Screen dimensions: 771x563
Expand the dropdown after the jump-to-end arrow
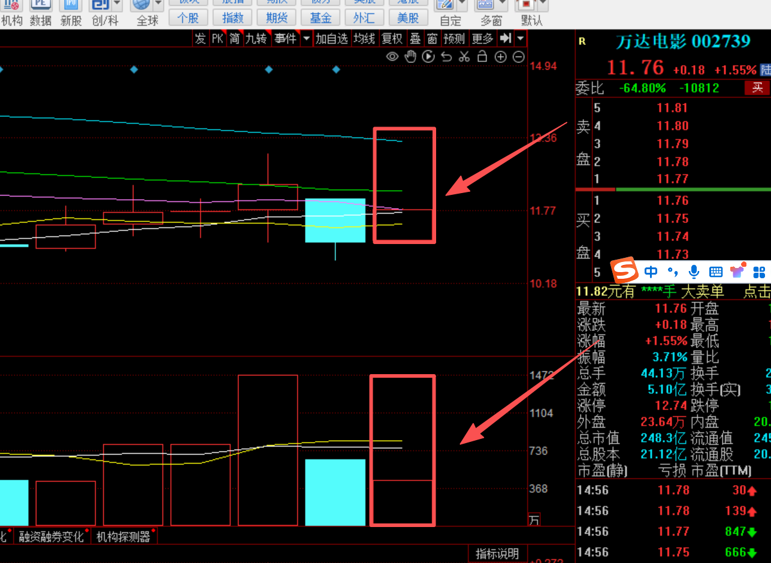[x=520, y=39]
